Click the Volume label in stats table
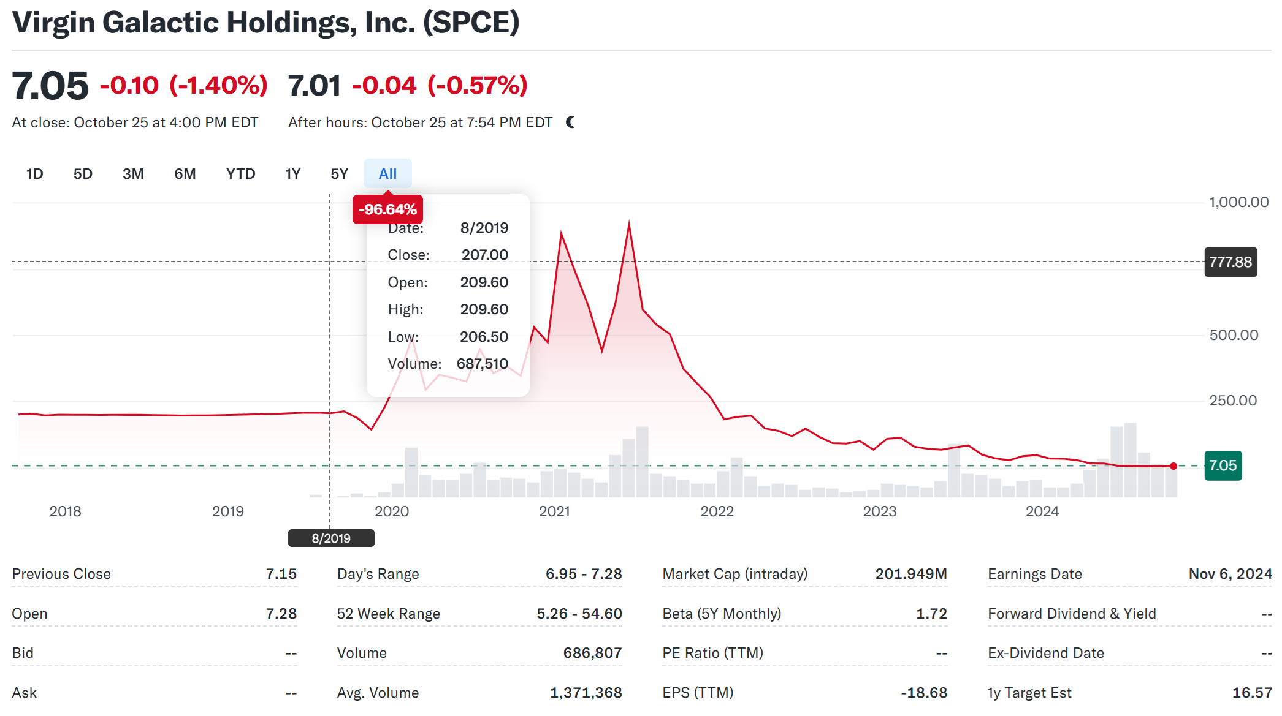The image size is (1282, 716). point(362,653)
